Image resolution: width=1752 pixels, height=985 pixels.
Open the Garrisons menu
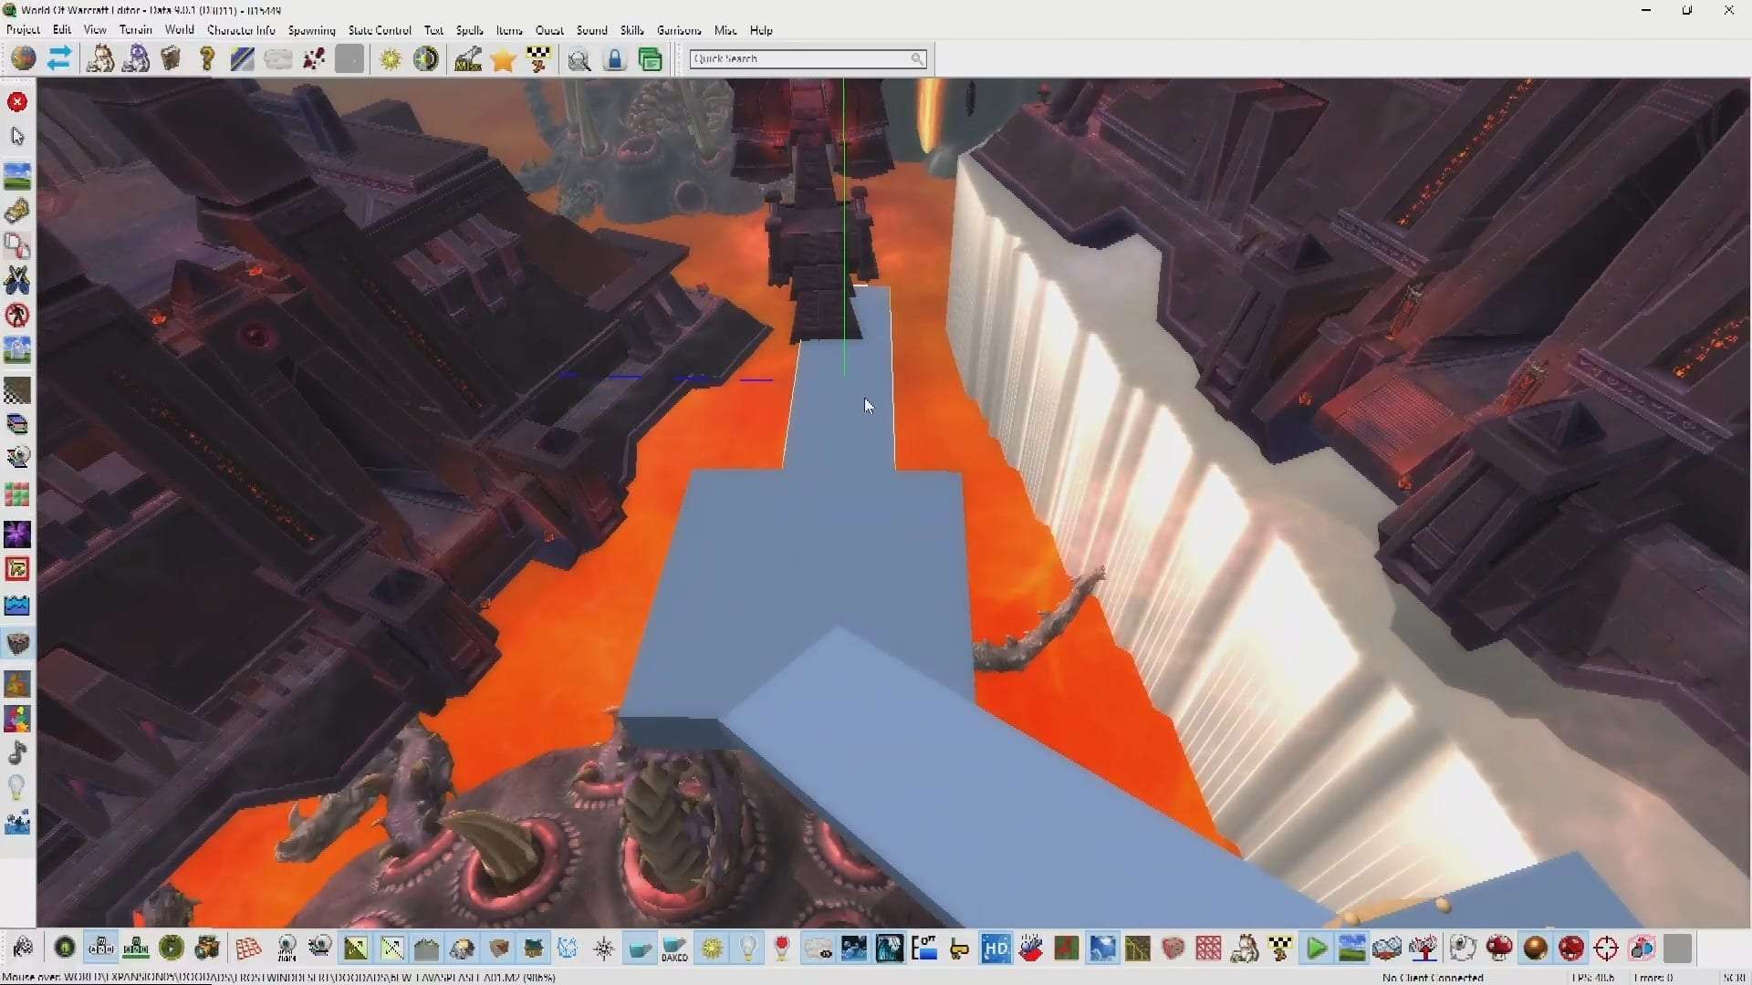(x=679, y=30)
